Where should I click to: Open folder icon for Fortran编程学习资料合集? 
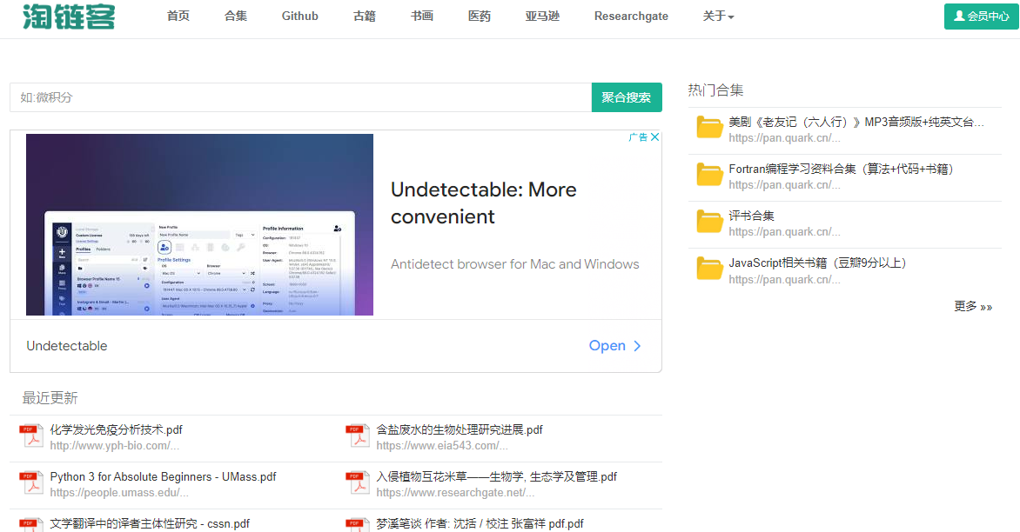pos(709,175)
